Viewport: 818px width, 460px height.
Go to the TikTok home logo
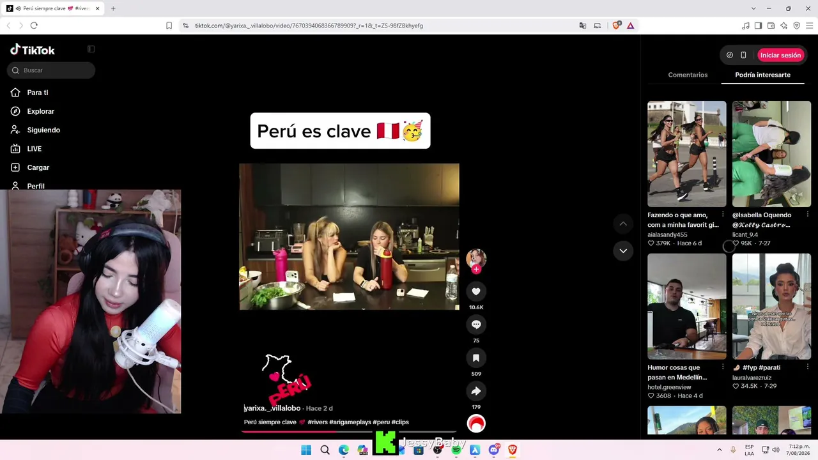(33, 50)
